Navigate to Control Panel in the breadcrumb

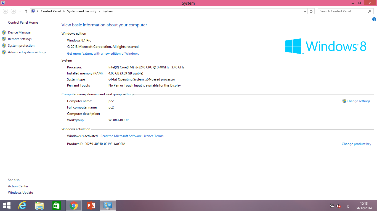coord(51,11)
